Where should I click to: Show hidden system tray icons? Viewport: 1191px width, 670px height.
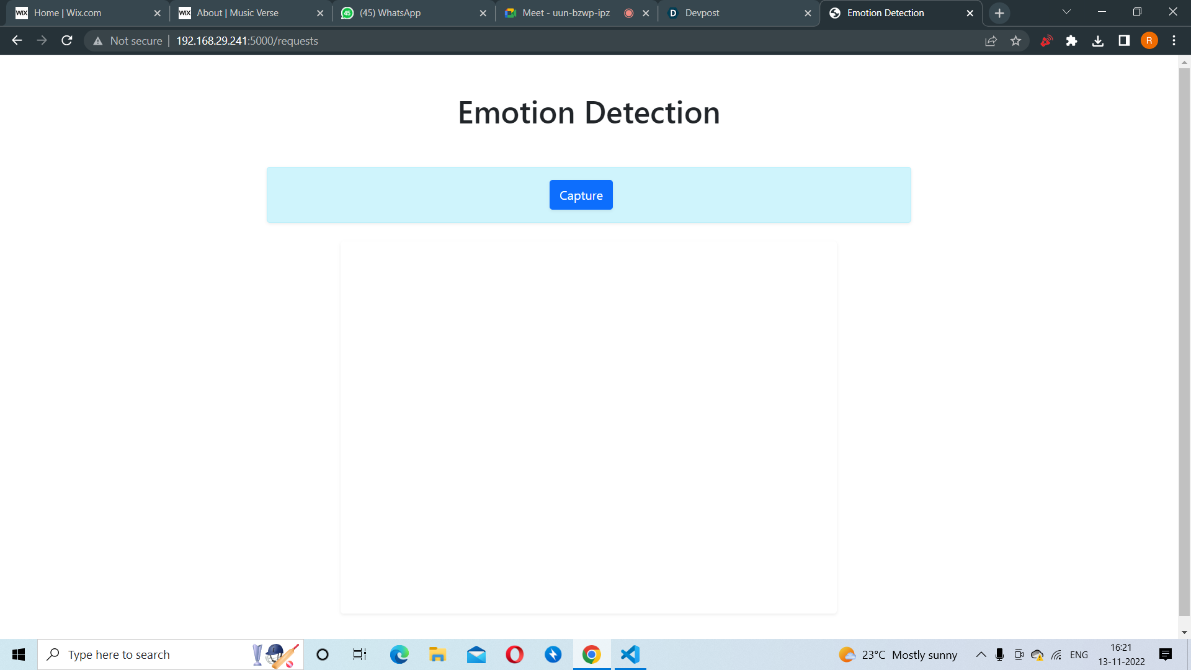coord(981,654)
